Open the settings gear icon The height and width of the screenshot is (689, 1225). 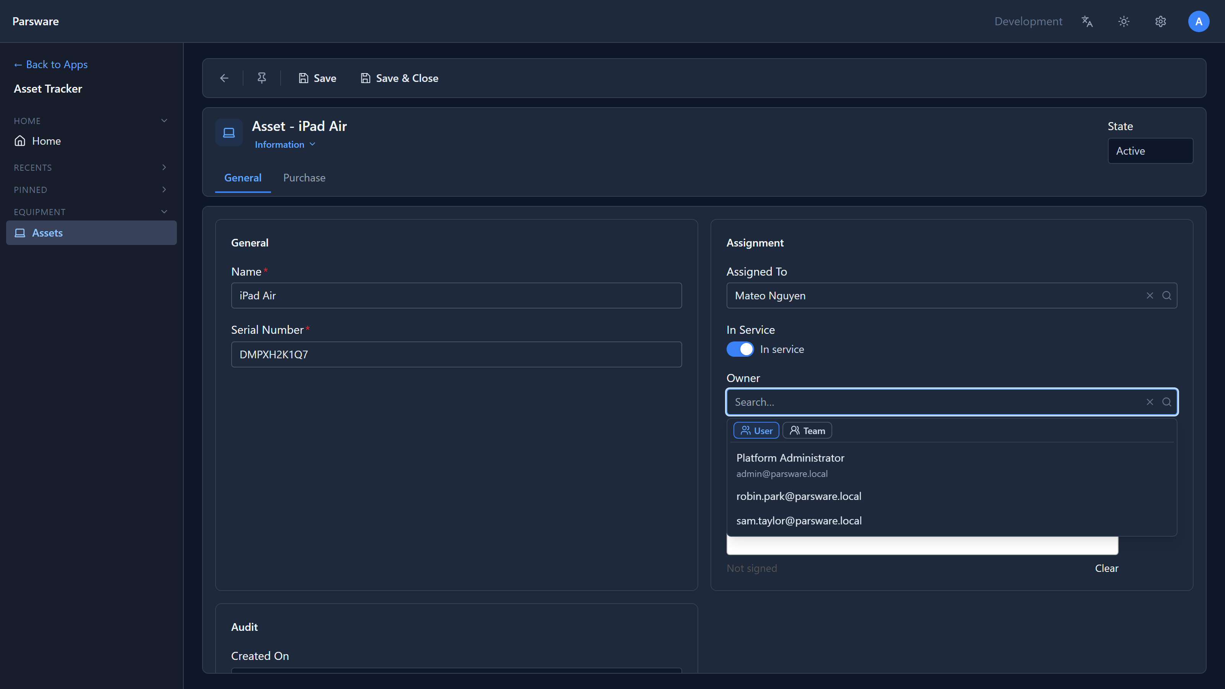(x=1161, y=21)
